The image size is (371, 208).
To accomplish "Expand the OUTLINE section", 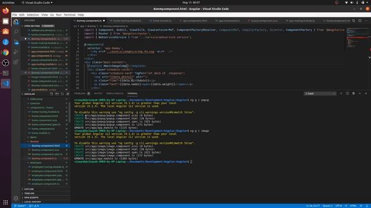I will [29, 189].
